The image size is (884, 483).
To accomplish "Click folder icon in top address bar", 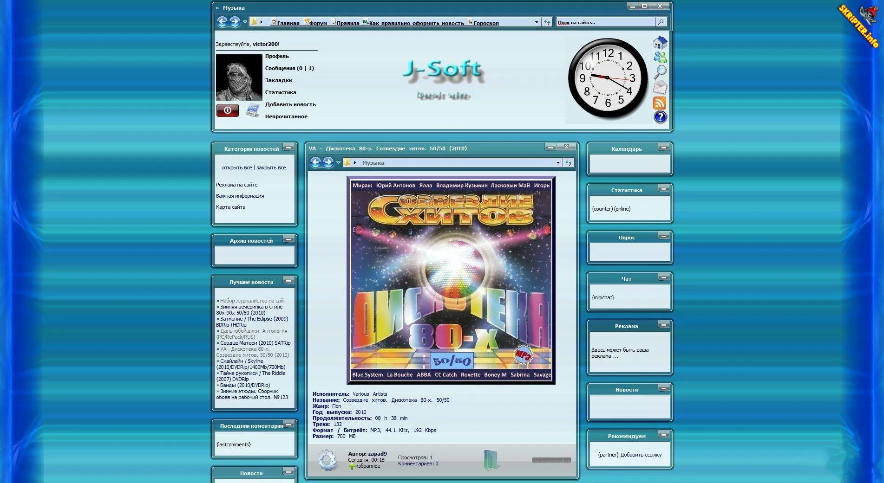I will pos(254,22).
